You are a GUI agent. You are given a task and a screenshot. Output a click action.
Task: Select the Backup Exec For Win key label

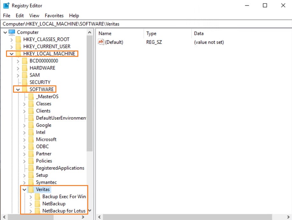[64, 197]
